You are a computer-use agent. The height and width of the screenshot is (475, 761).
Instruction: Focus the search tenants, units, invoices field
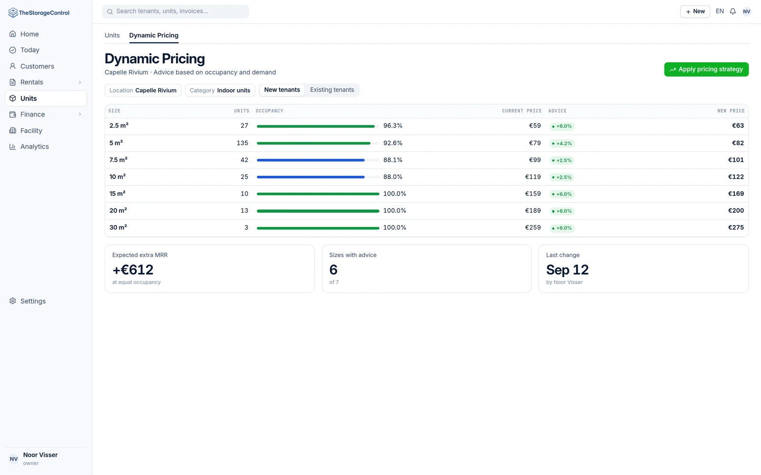coord(176,11)
